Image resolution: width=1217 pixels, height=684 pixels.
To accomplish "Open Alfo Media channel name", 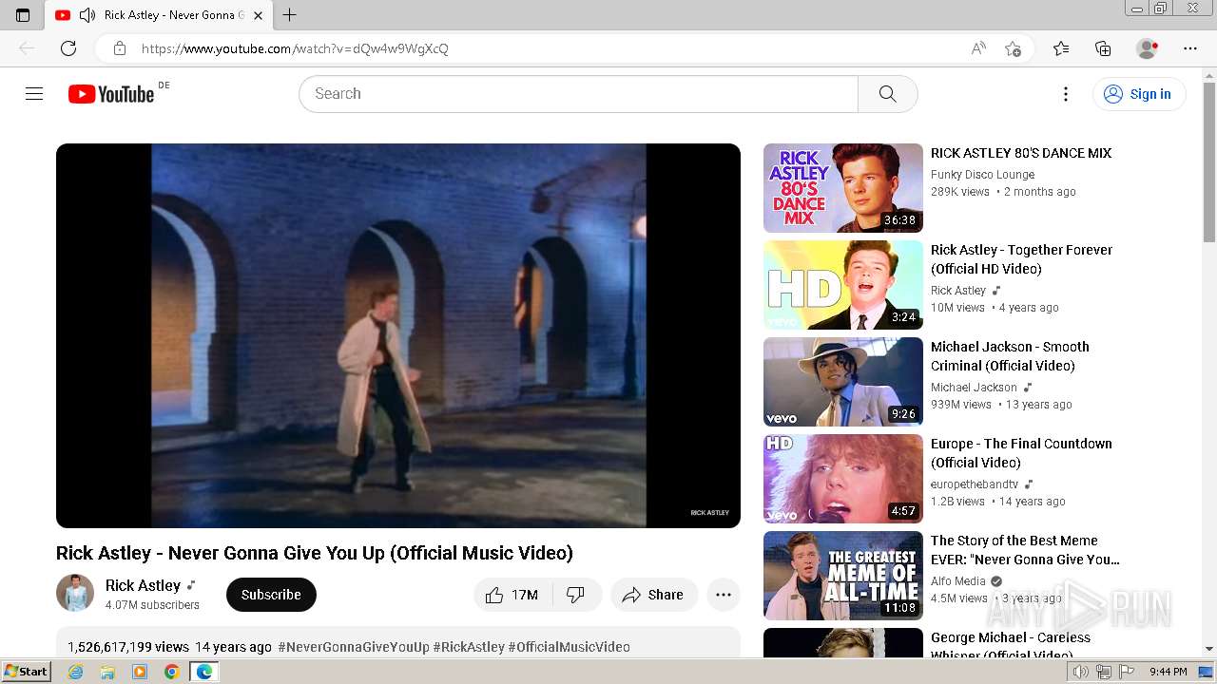I will [x=958, y=581].
